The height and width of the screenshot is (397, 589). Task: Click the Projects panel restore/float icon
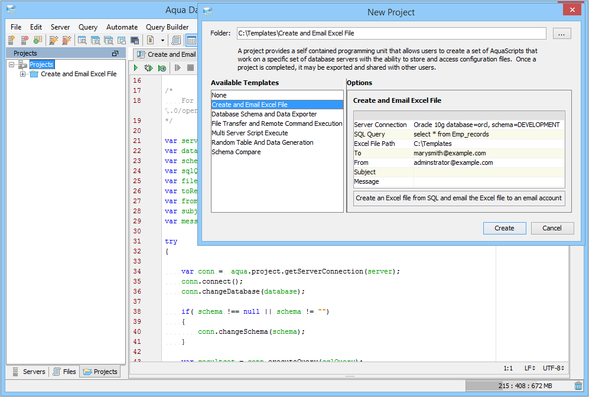click(x=115, y=54)
